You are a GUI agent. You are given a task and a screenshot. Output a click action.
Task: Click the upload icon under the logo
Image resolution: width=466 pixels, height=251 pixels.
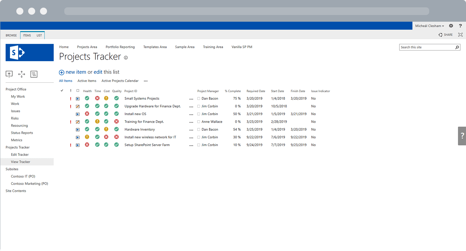coord(9,74)
